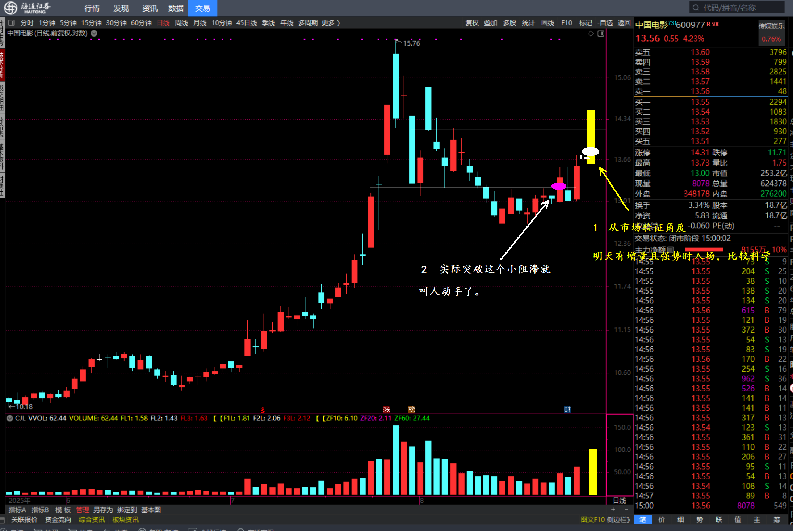The width and height of the screenshot is (793, 531).
Task: Click search magnifier in code input
Action: pyautogui.click(x=696, y=8)
